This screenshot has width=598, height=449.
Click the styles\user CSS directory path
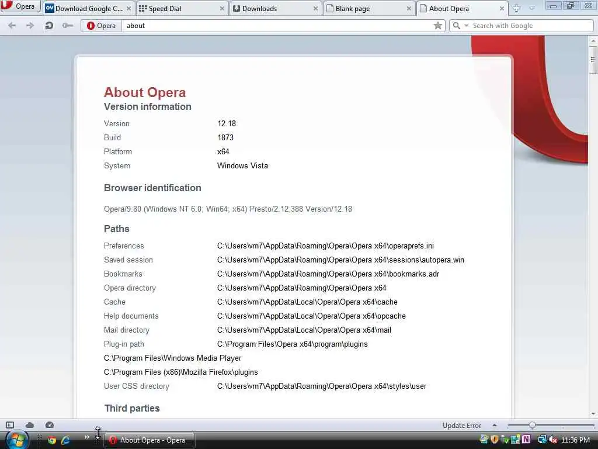coord(322,386)
